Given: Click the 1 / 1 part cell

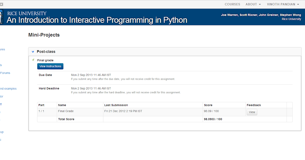Looking at the screenshot, I should [x=41, y=111].
